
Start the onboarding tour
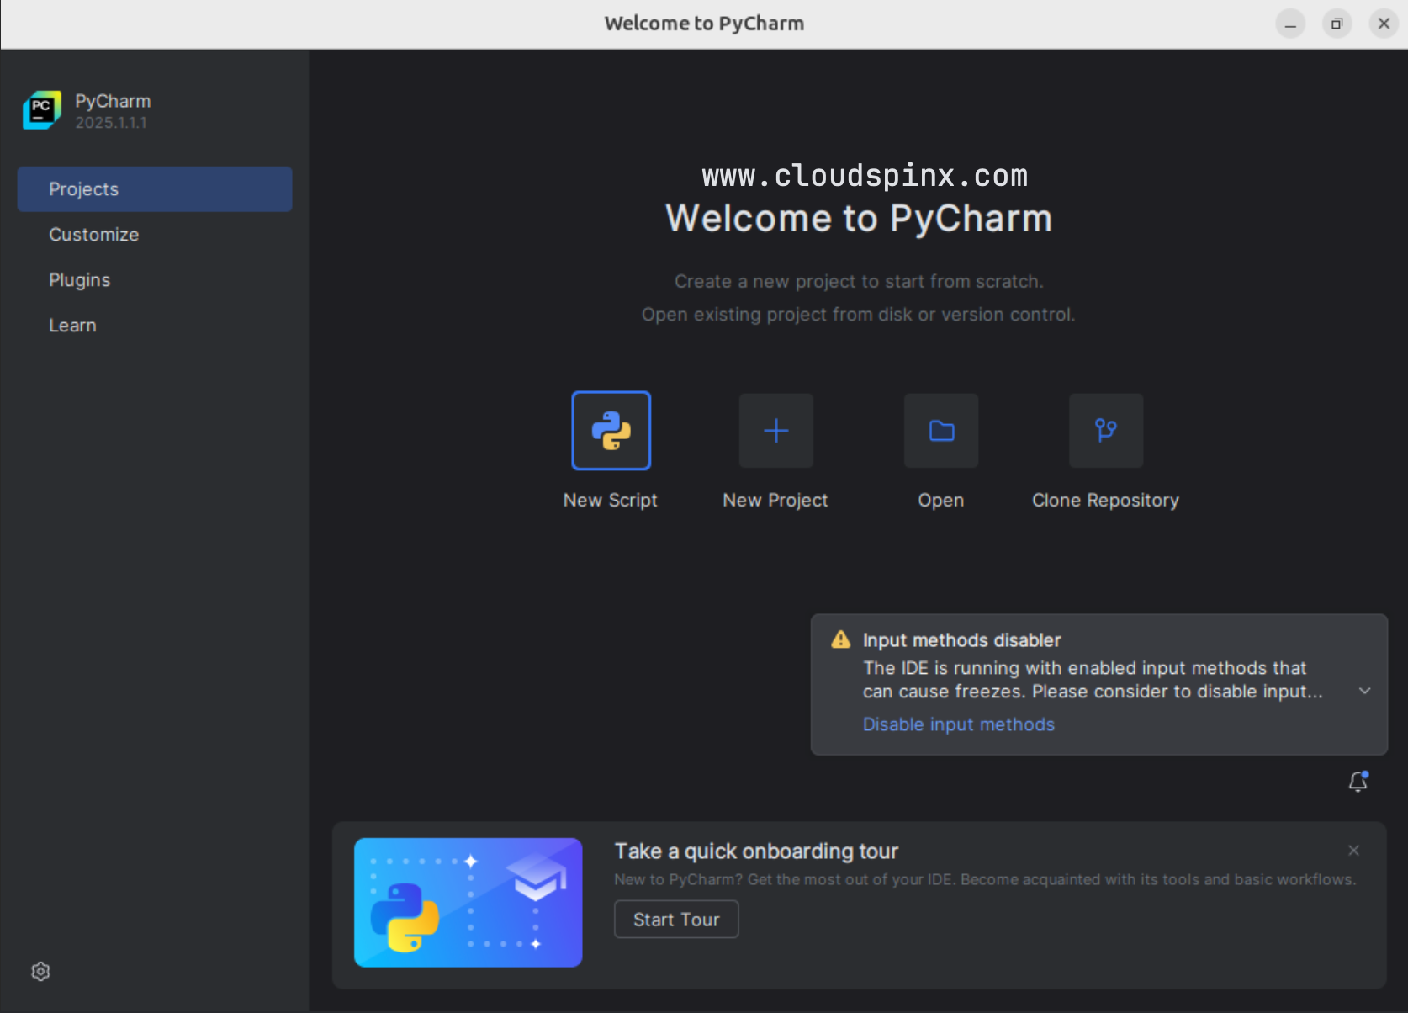(x=675, y=919)
